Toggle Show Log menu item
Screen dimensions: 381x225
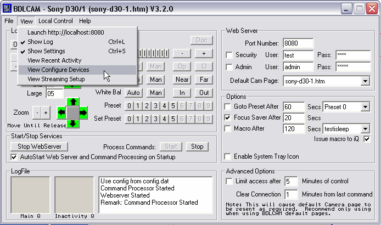pos(77,42)
